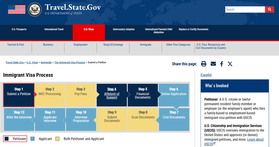Share this page on Facebook

222,64
